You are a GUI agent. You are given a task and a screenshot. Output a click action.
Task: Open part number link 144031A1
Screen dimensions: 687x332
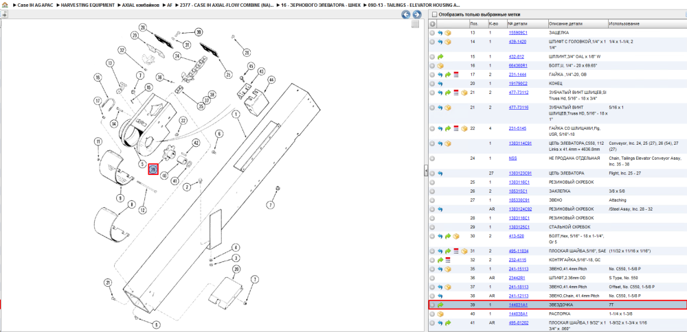(518, 305)
